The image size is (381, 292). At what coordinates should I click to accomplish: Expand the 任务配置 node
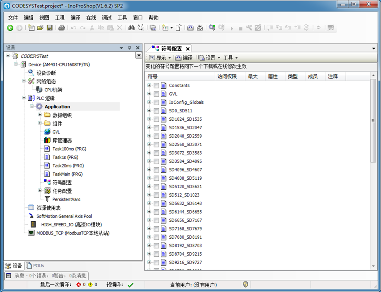40,190
